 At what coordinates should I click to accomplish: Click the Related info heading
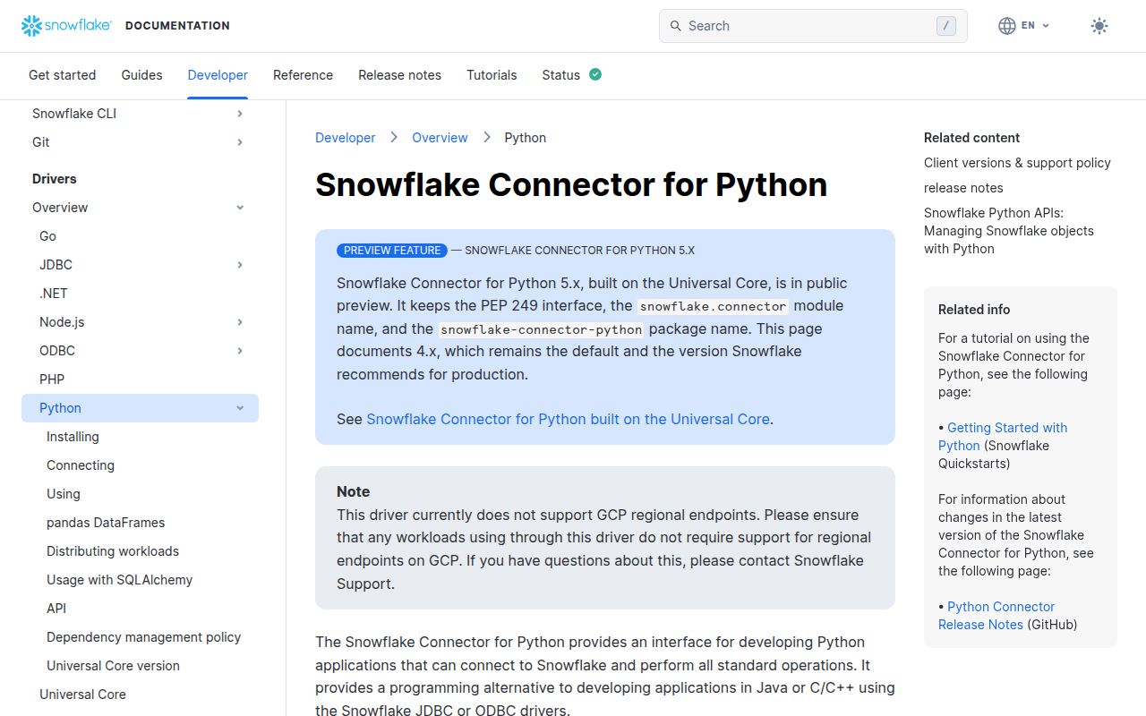coord(974,310)
